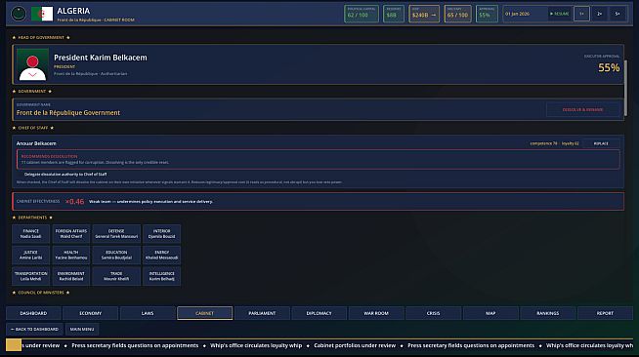Click Dissolve & Rename government button
The image size is (639, 357).
(582, 110)
